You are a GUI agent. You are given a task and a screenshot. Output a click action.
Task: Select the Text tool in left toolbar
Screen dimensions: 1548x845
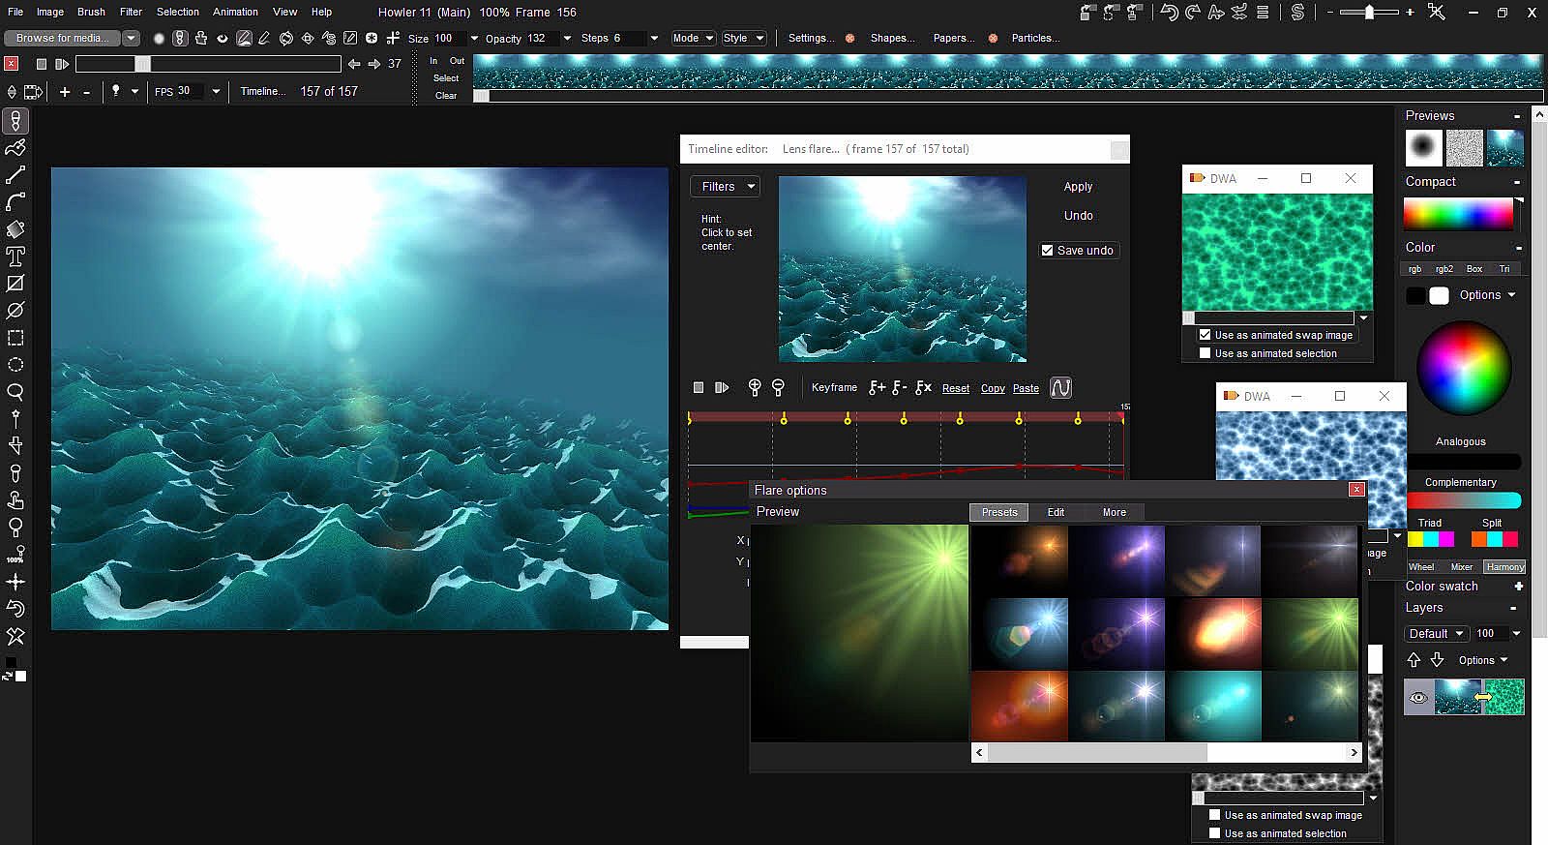pyautogui.click(x=15, y=257)
